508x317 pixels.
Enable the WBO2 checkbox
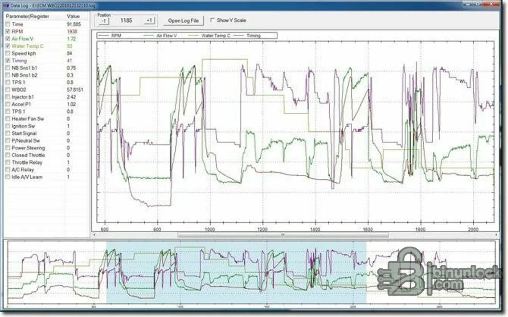(x=8, y=90)
